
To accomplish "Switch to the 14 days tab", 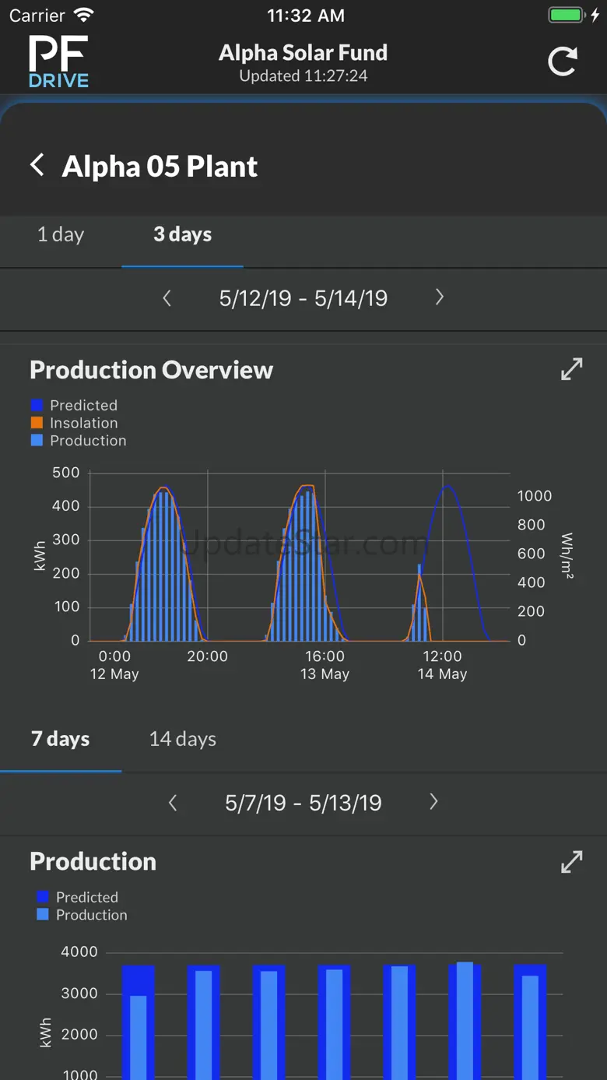I will (183, 739).
